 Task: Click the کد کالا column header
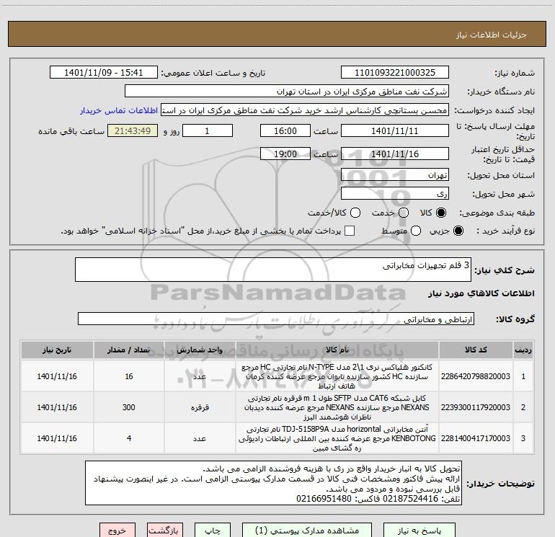click(476, 350)
